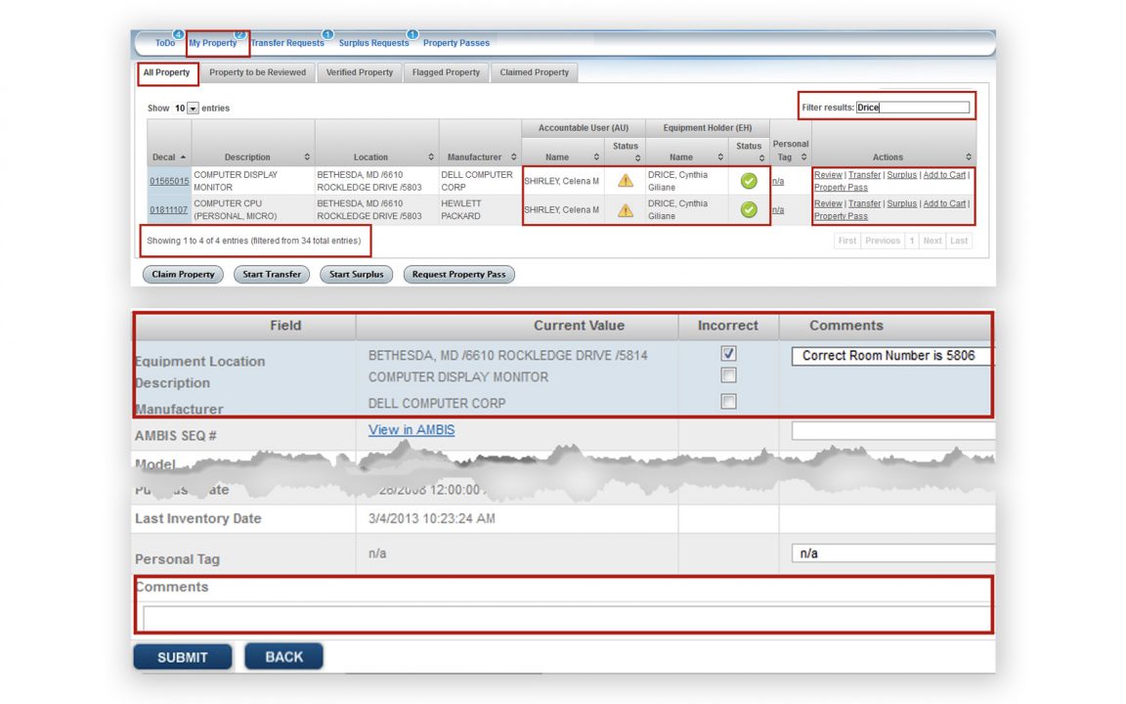This screenshot has height=704, width=1126.
Task: Click warning status icon for decal 01565015
Action: (626, 181)
